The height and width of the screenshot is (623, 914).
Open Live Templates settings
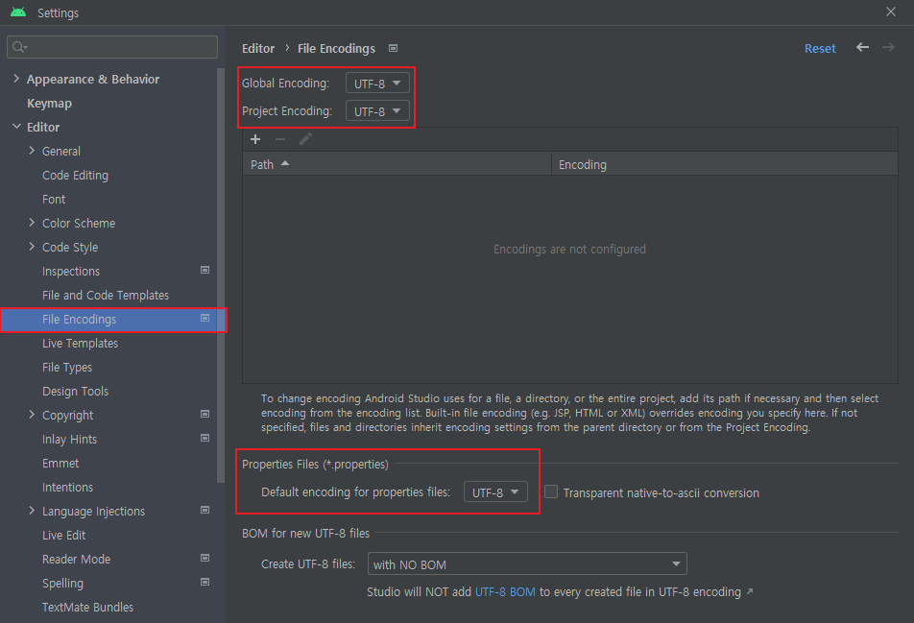[x=80, y=344]
